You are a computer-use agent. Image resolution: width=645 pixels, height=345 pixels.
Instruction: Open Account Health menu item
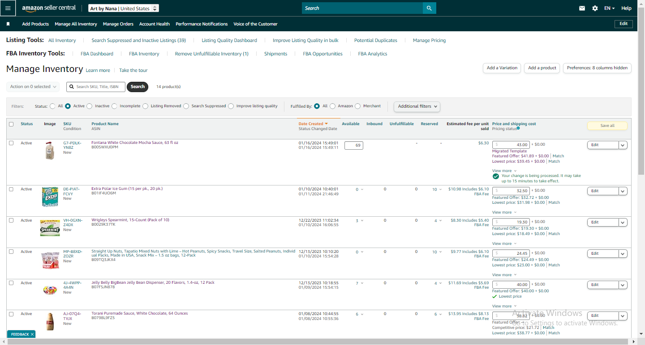pos(155,24)
